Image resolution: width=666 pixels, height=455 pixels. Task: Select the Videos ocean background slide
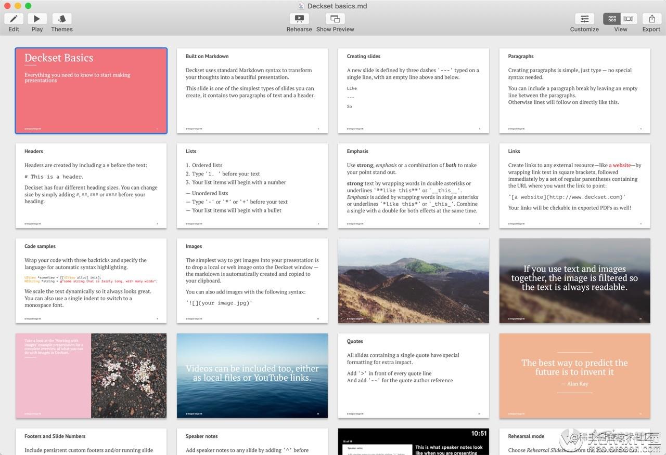click(252, 376)
